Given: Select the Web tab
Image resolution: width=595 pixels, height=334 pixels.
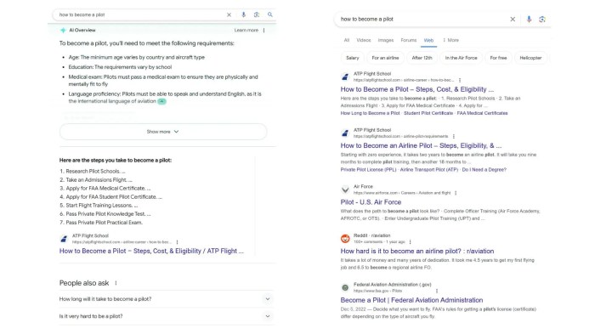Looking at the screenshot, I should 428,40.
